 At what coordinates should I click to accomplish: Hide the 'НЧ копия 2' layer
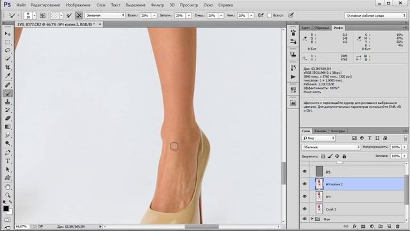coord(304,184)
